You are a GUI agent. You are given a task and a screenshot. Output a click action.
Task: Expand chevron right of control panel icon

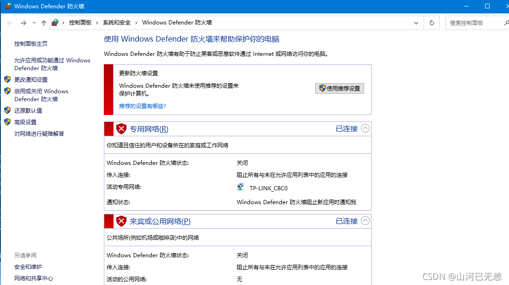63,23
